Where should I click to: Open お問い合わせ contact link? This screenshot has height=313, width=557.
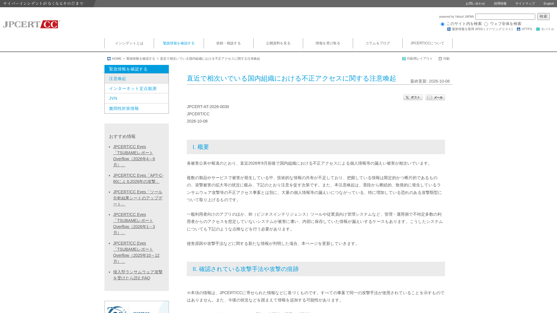coord(475,4)
